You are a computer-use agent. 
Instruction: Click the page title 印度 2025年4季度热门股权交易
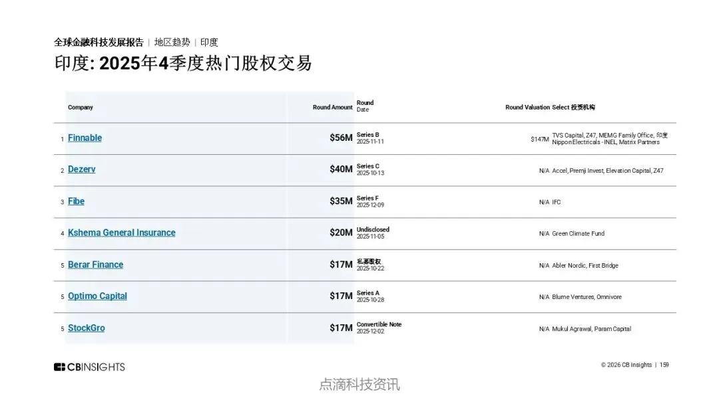tap(183, 64)
